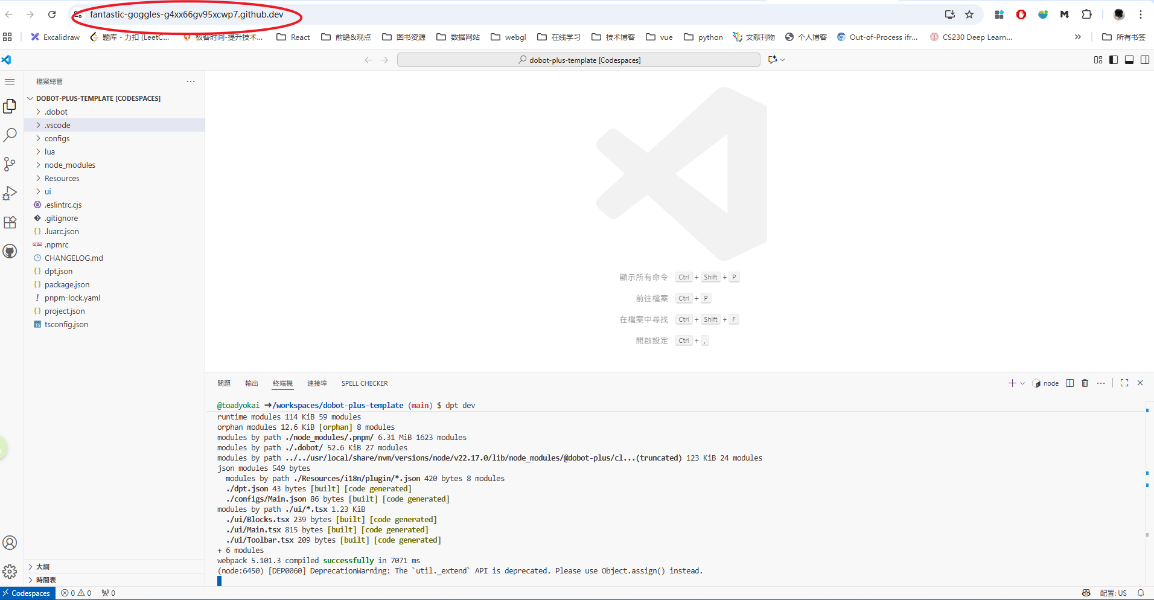
Task: Click the Codespaces remote status button
Action: (x=28, y=593)
